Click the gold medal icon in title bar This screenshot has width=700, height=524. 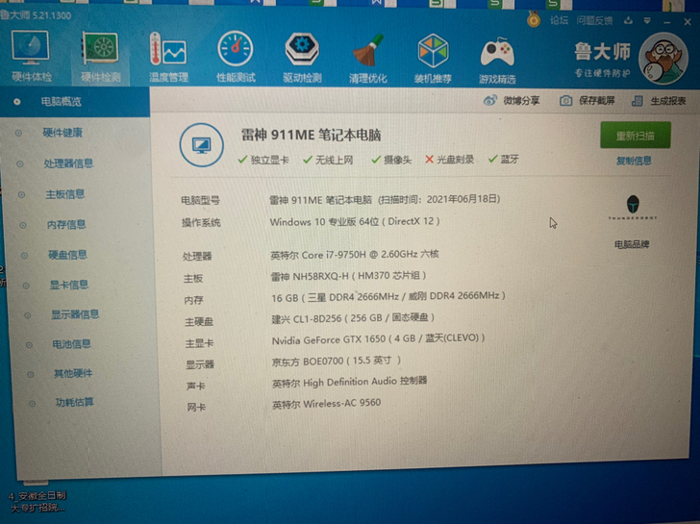tap(534, 19)
